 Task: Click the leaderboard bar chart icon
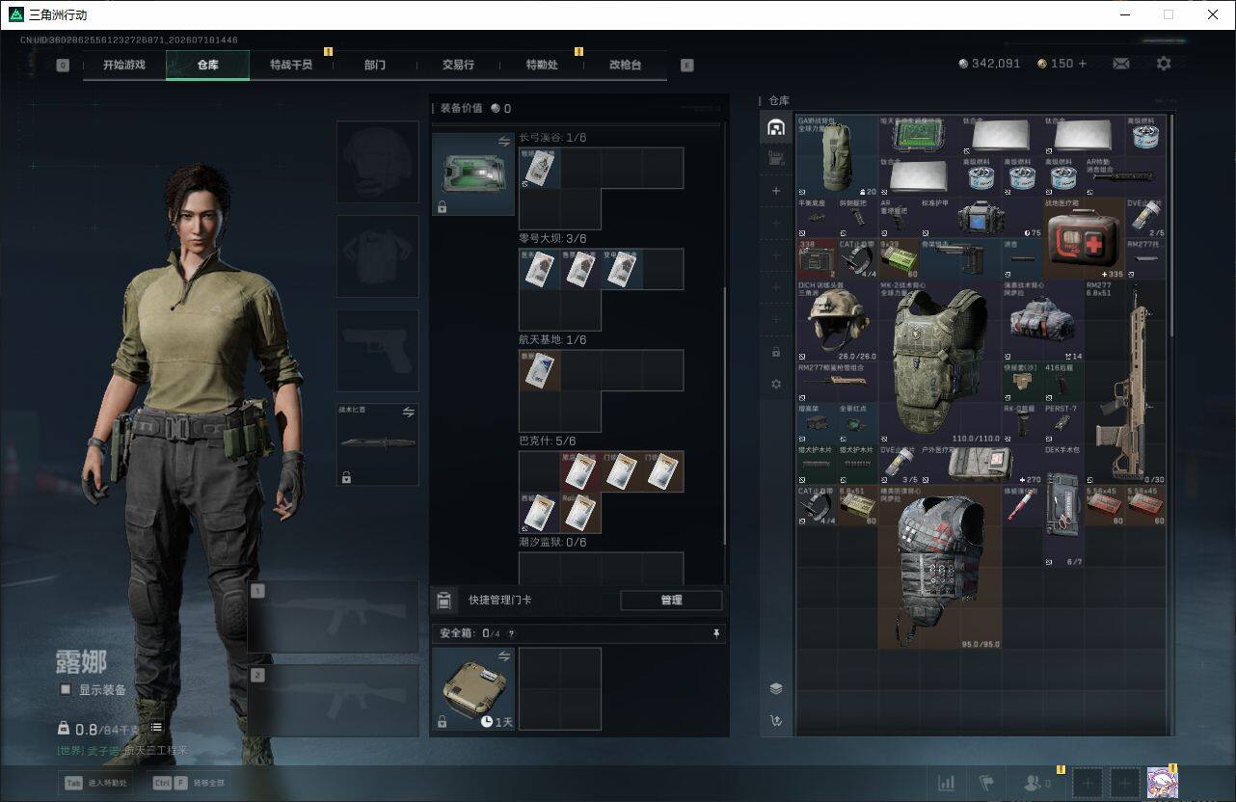tap(947, 783)
